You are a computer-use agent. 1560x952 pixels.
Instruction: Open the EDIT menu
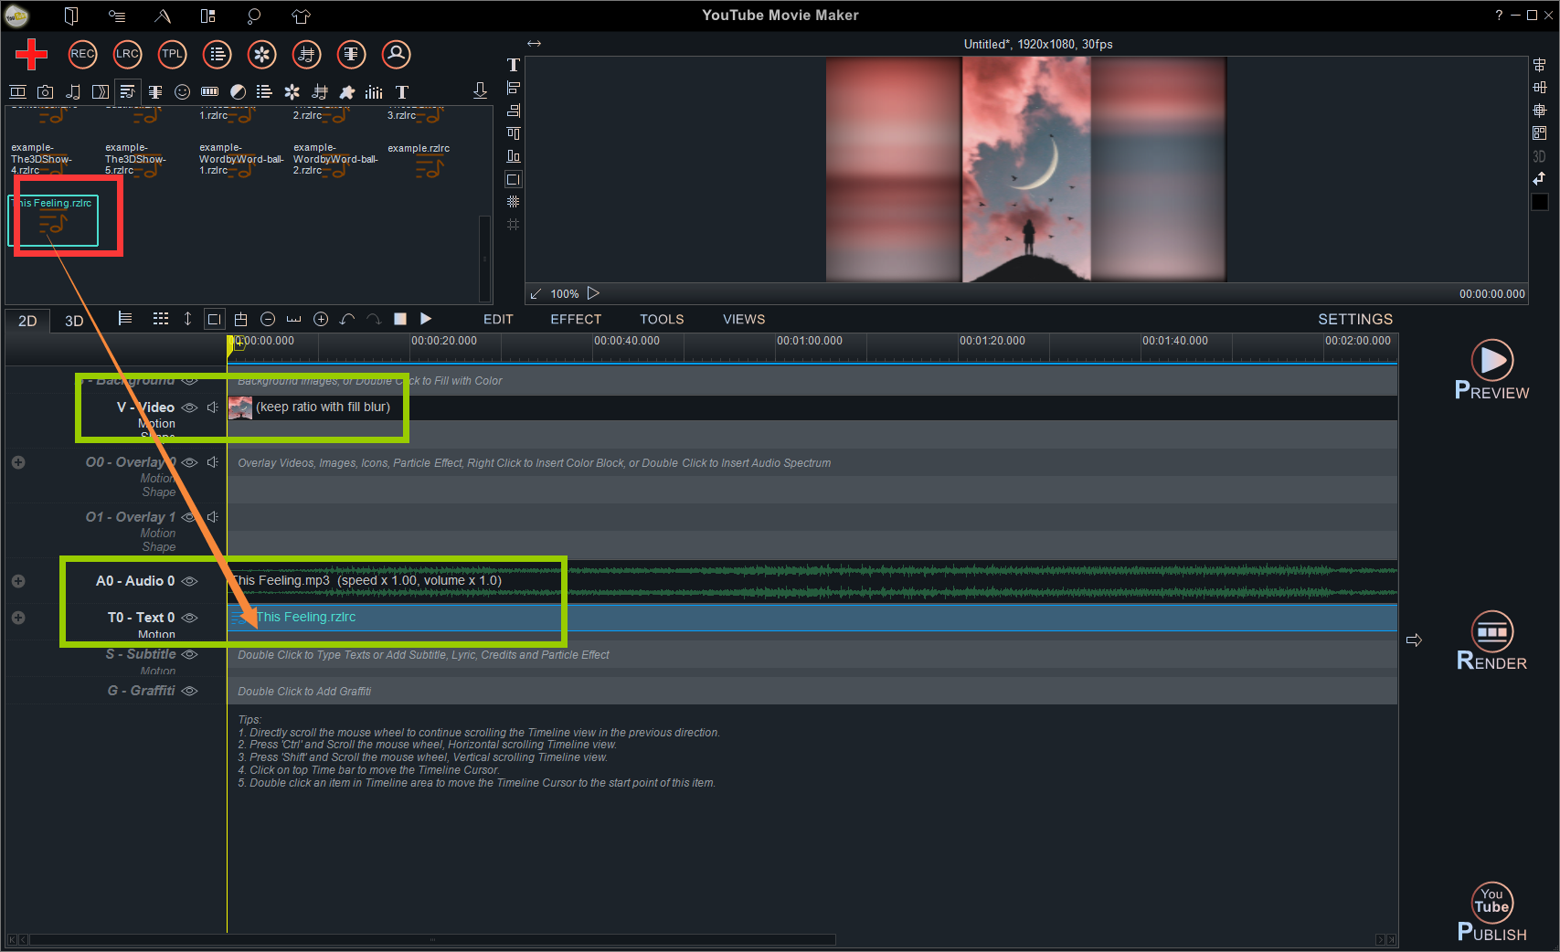[x=498, y=320]
